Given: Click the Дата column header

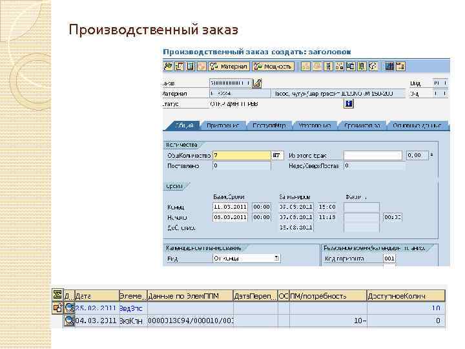Looking at the screenshot, I should (x=97, y=296).
